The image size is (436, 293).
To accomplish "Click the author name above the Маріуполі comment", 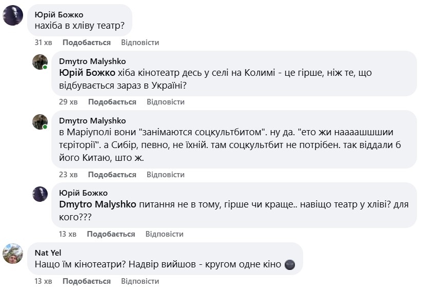I will 92,121.
